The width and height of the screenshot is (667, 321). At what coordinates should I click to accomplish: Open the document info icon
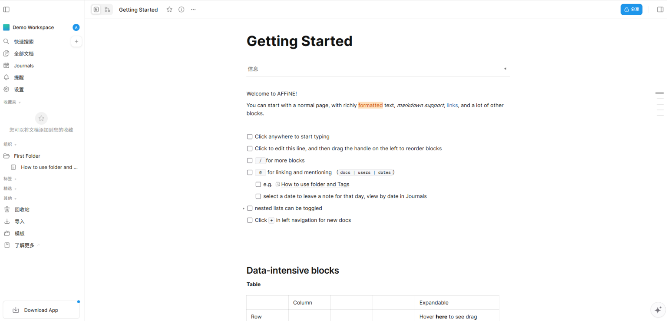(182, 10)
